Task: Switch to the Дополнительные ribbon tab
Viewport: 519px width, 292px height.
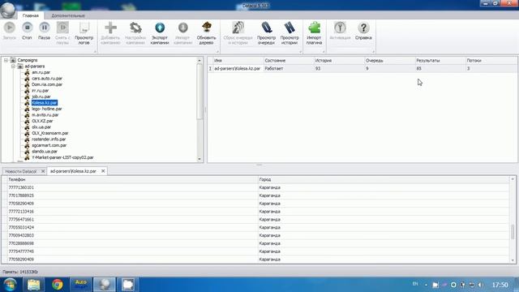Action: [68, 15]
